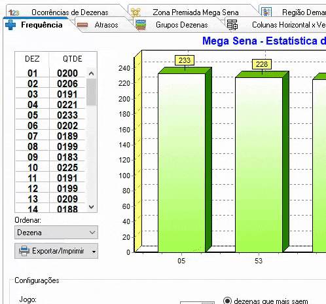Select dezena 13 row showing 0209
Screen dimensions: 326x304
coord(50,199)
